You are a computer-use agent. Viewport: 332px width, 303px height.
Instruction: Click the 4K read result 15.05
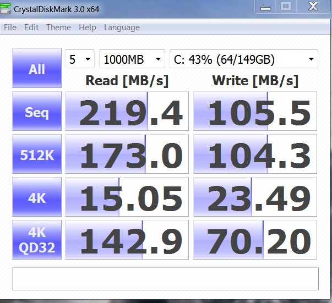127,197
